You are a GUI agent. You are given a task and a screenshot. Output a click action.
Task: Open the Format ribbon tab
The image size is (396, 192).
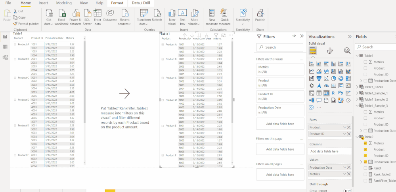117,3
